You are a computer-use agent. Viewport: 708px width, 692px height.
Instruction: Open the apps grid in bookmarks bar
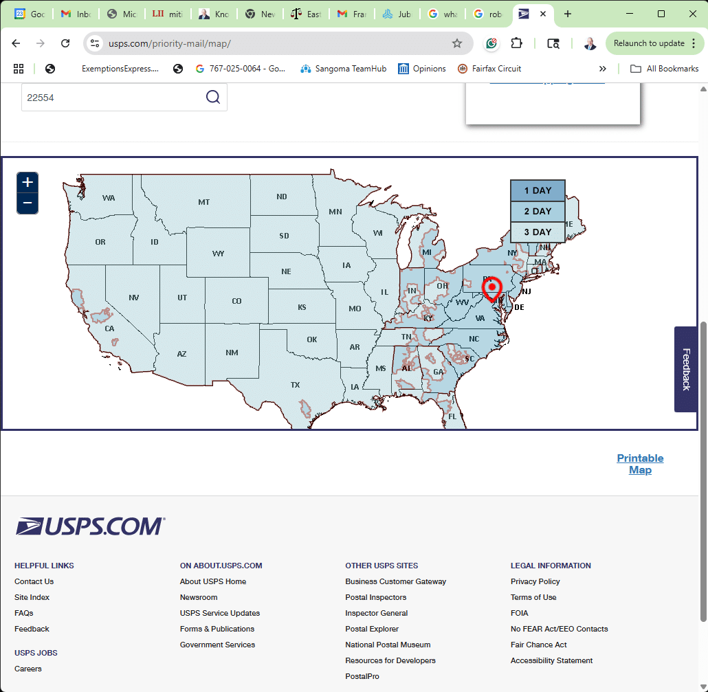coord(19,69)
